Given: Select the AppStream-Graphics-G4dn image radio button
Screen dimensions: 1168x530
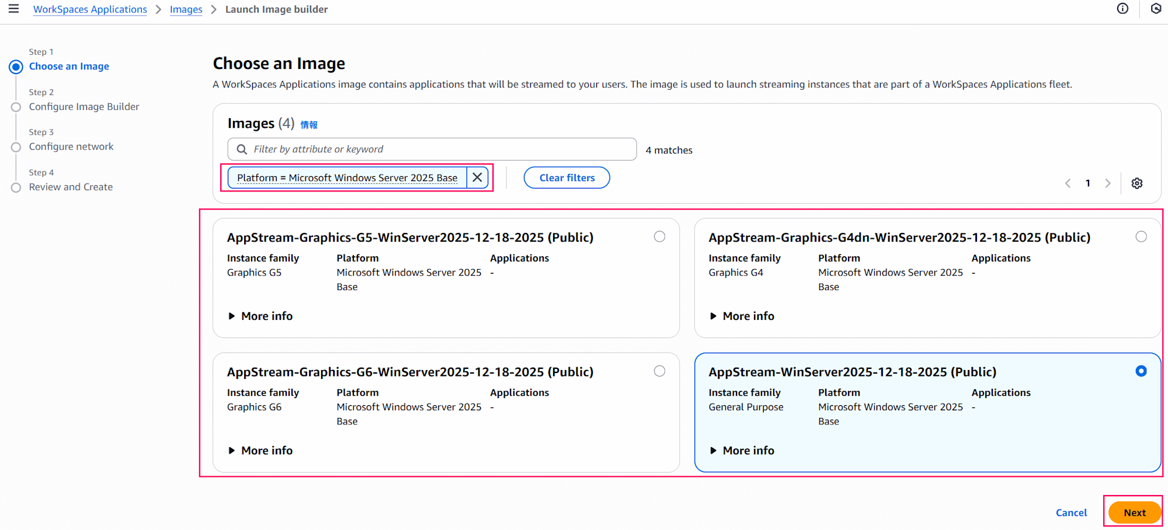Looking at the screenshot, I should pos(1141,236).
